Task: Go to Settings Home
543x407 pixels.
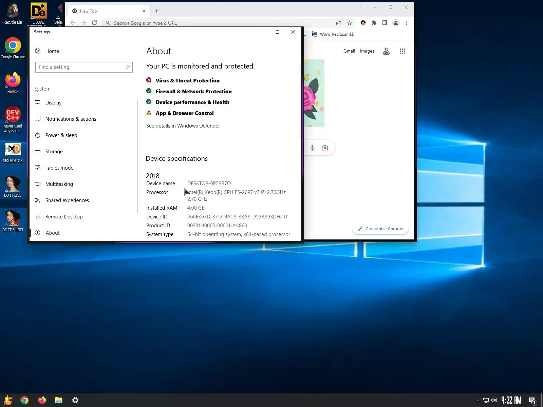Action: [47, 51]
